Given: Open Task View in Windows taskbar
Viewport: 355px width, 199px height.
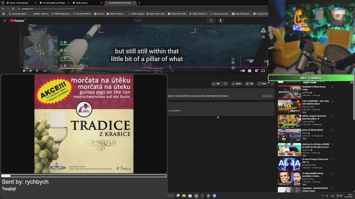Looking at the screenshot, I should [x=178, y=196].
